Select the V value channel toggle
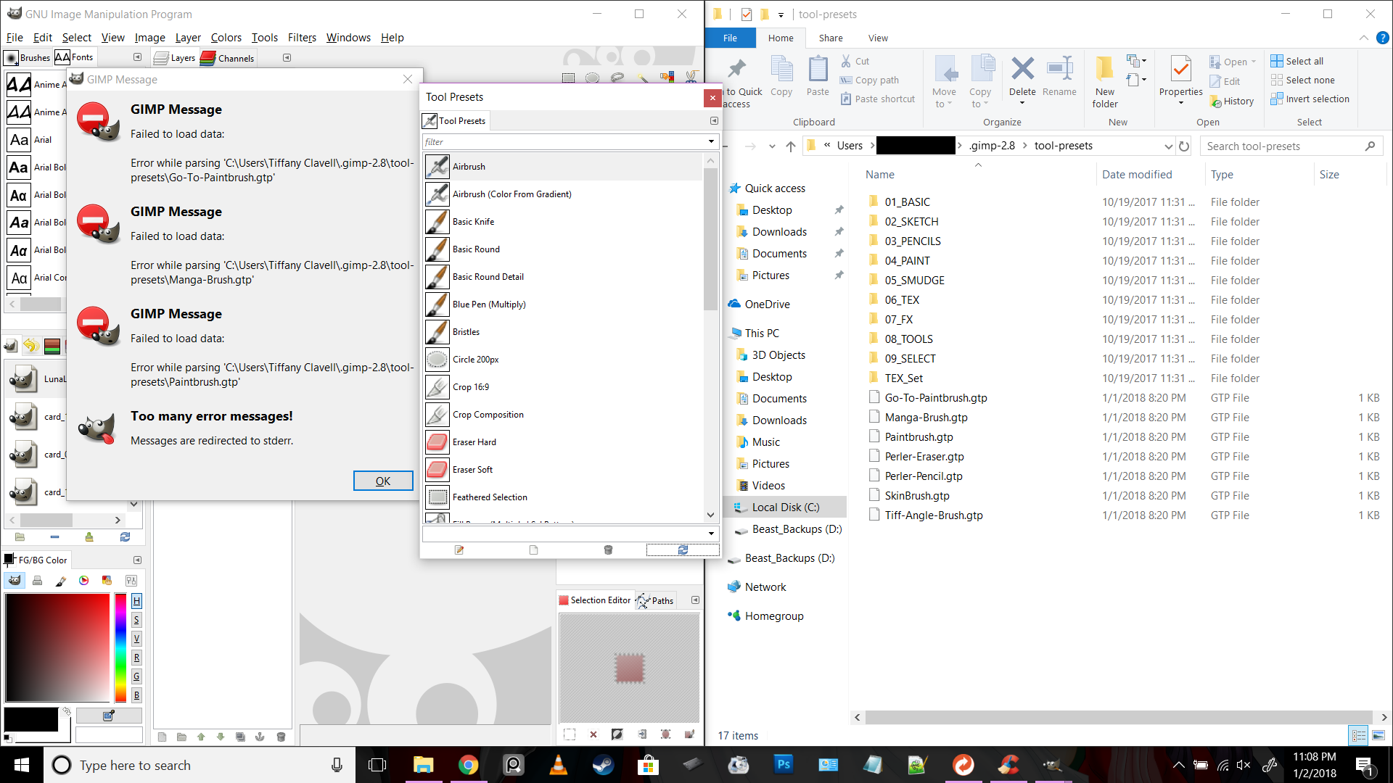This screenshot has width=1393, height=783. pyautogui.click(x=136, y=639)
